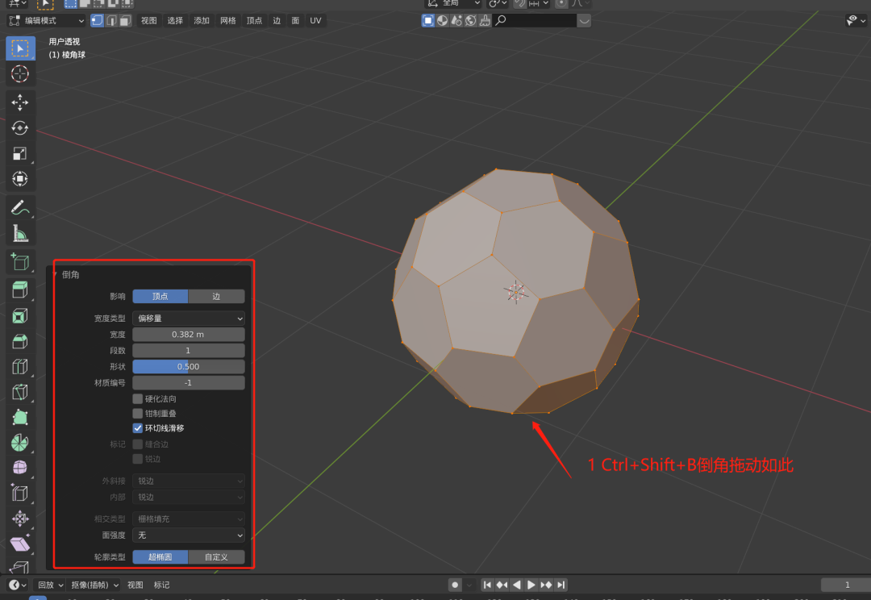Switch to face select mode

point(125,20)
